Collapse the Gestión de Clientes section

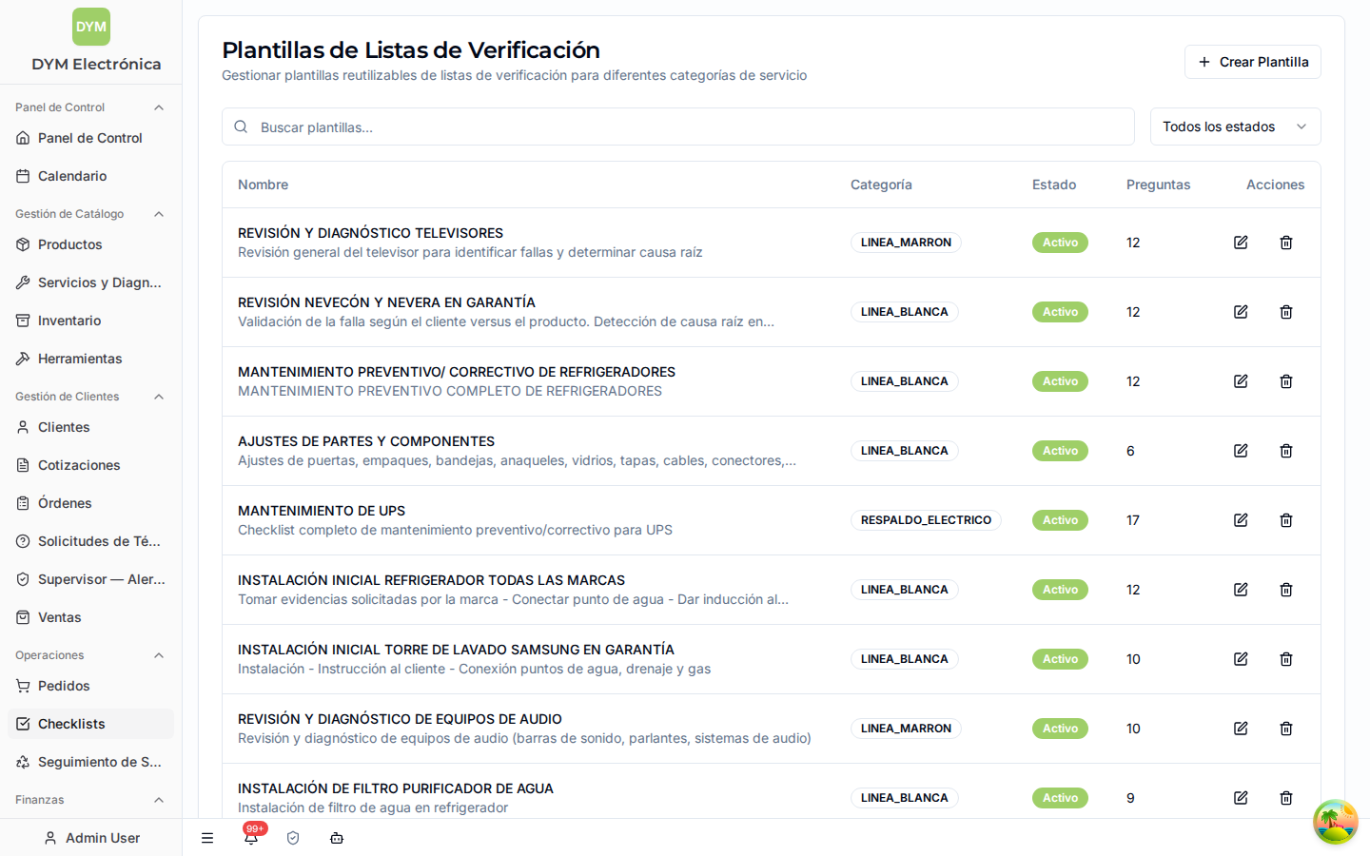(x=159, y=397)
